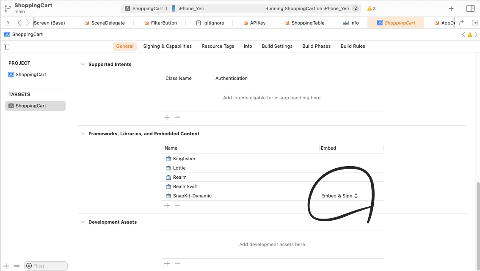
Task: Toggle the inspector panel at top right
Action: click(470, 8)
